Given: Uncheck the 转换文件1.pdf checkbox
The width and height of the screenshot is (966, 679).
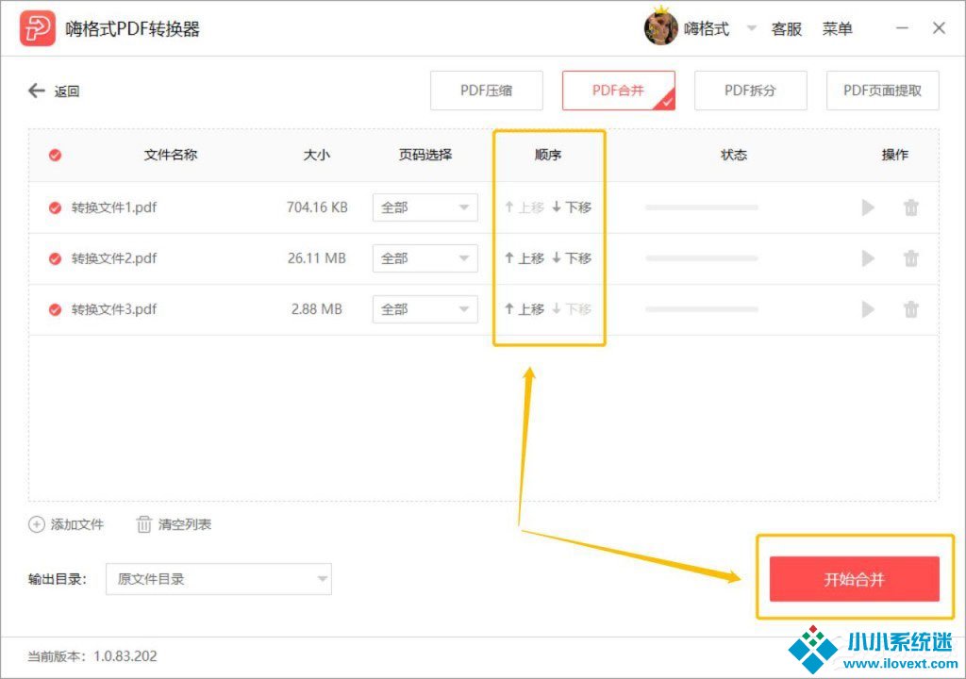Looking at the screenshot, I should point(55,207).
